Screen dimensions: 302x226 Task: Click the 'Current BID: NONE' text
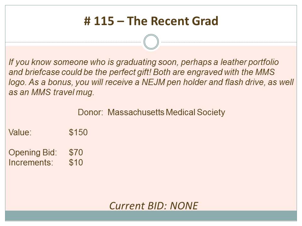(154, 206)
